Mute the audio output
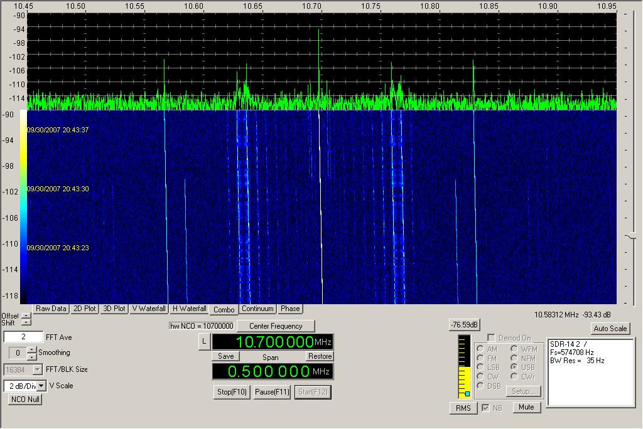 click(x=526, y=408)
